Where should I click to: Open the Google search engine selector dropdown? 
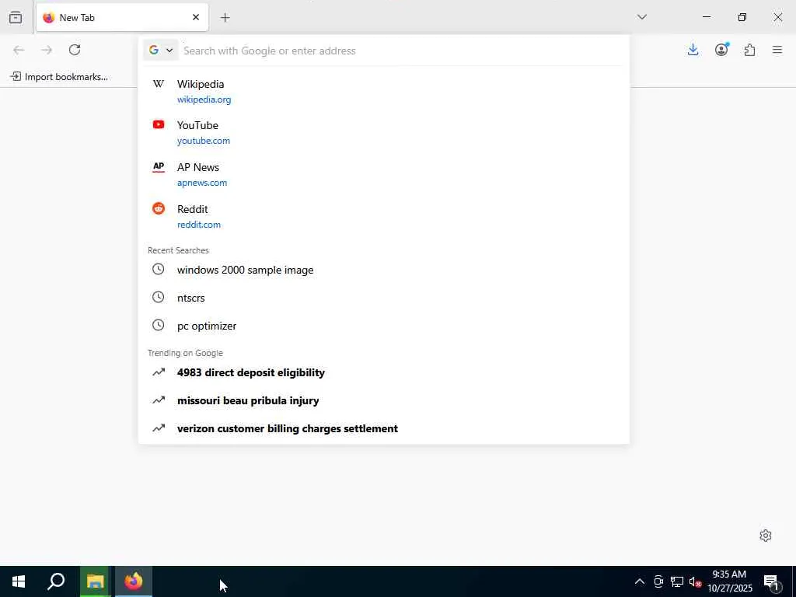160,51
